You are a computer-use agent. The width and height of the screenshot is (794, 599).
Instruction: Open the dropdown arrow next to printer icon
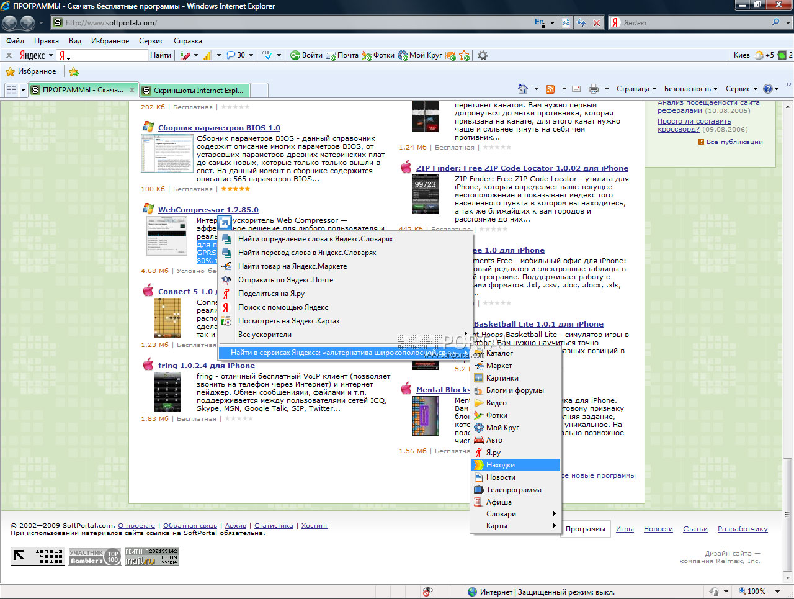click(607, 89)
